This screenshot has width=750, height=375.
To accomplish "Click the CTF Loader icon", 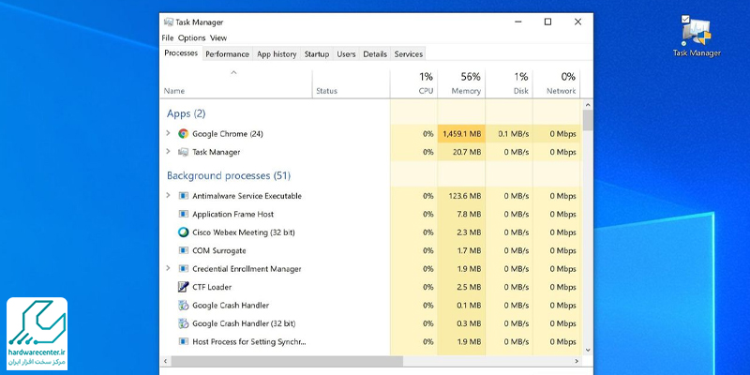I will coord(183,287).
